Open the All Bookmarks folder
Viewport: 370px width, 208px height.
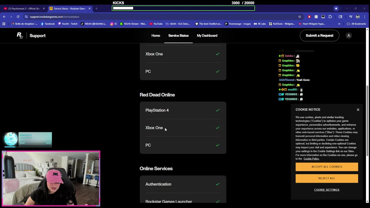click(x=356, y=24)
